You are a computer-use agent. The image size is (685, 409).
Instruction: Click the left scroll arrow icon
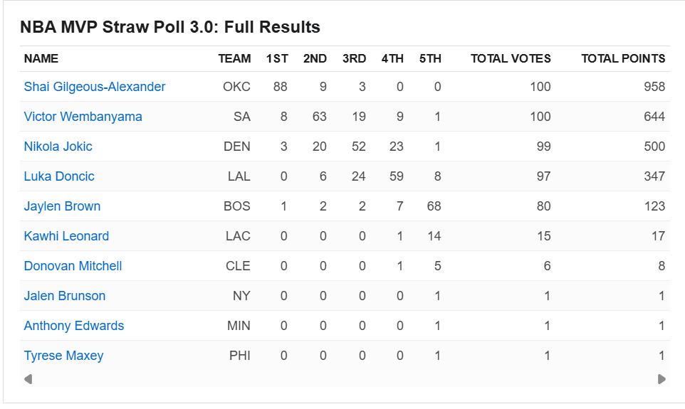(x=28, y=379)
